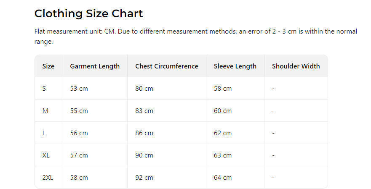The width and height of the screenshot is (371, 189).
Task: Select the size XL row label
Action: click(x=46, y=155)
